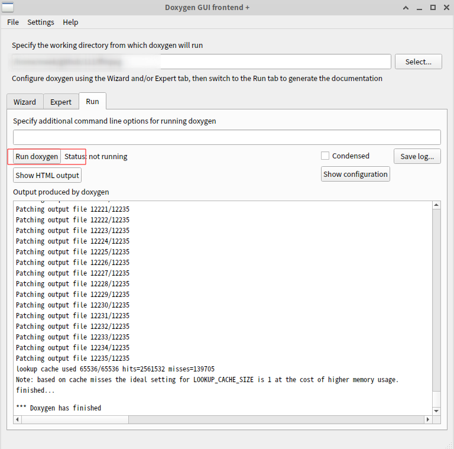Click the output log scroll down arrow
This screenshot has height=449, width=454.
point(436,411)
